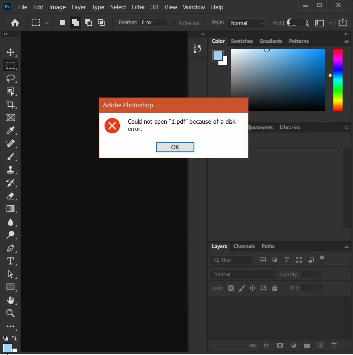The image size is (353, 355).
Task: Choose New selection mode button
Action: pos(63,22)
